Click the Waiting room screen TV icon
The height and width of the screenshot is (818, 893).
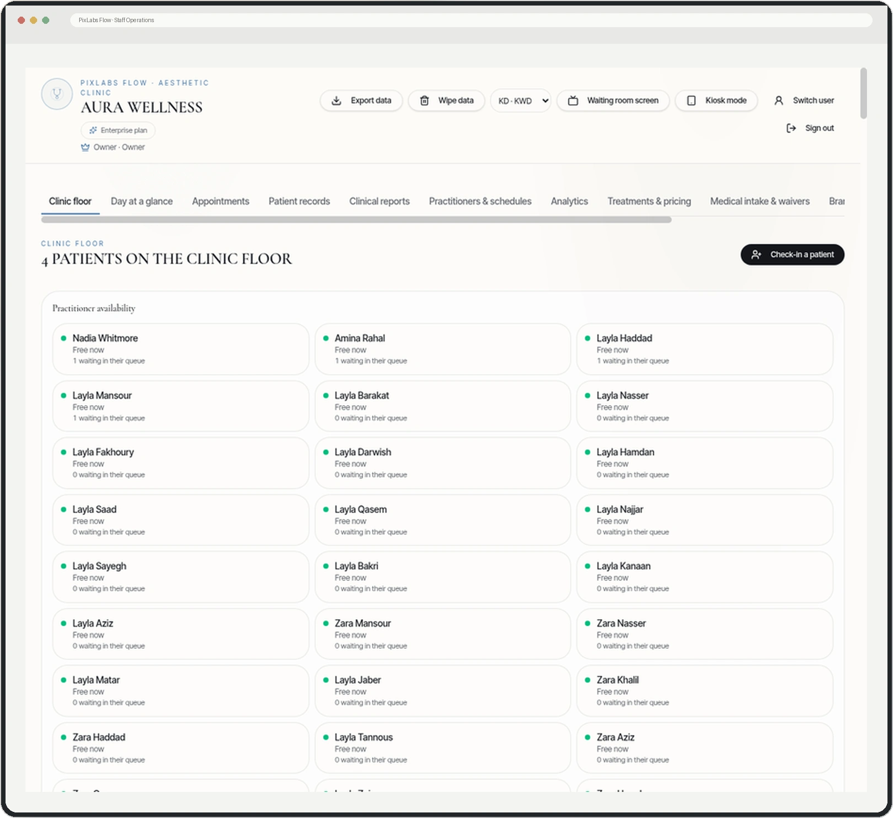[x=573, y=101]
